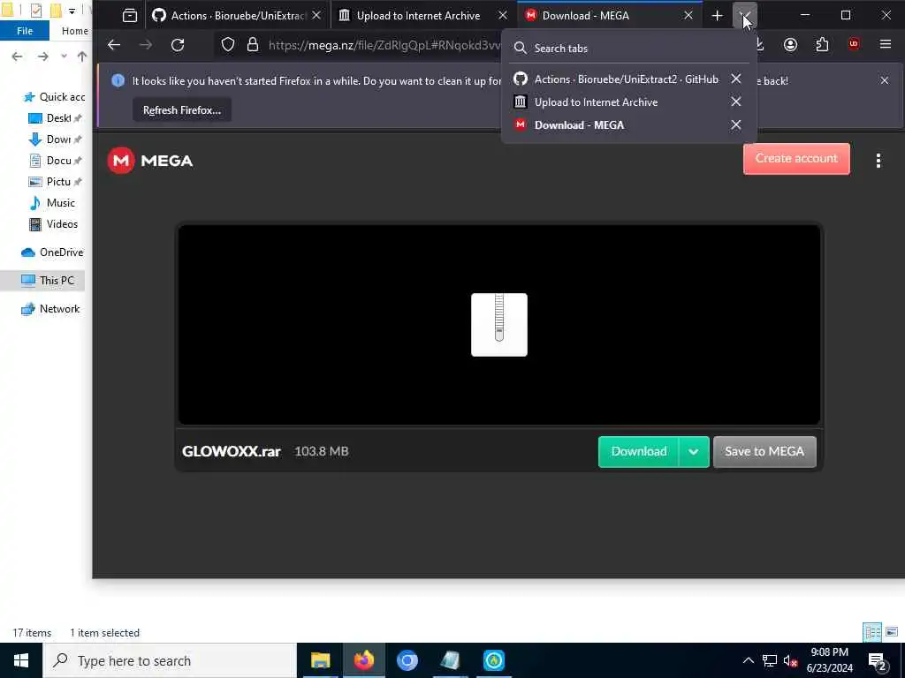Click the archive file preview icon
This screenshot has width=905, height=678.
pyautogui.click(x=499, y=325)
